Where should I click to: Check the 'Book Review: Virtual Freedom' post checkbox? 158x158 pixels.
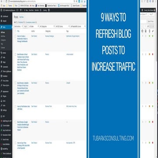tap(15, 54)
